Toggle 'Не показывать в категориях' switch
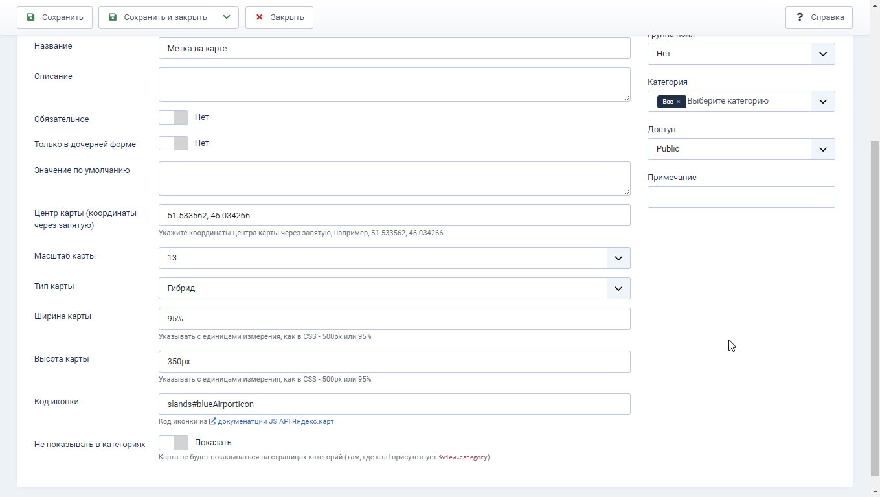This screenshot has width=880, height=497. [x=174, y=443]
